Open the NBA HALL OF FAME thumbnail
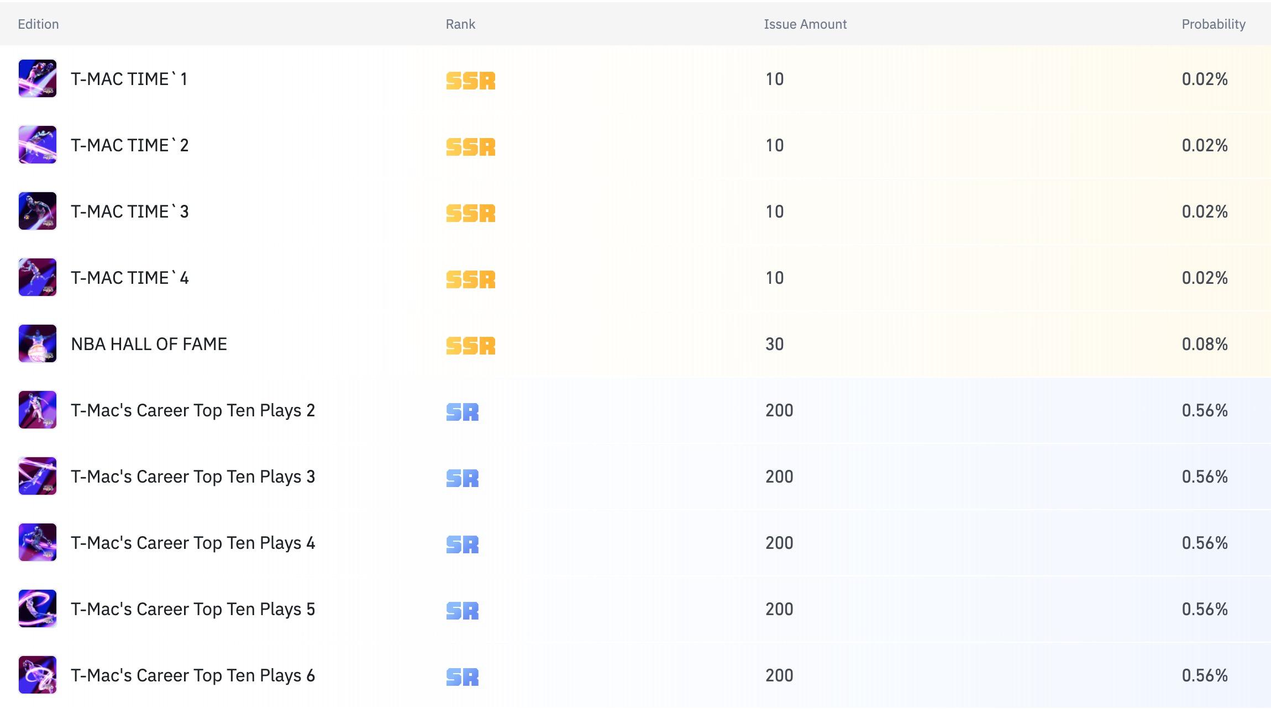The height and width of the screenshot is (709, 1271). [x=38, y=343]
